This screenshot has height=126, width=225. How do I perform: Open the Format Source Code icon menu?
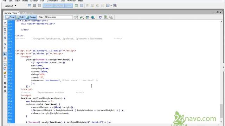coord(5,91)
